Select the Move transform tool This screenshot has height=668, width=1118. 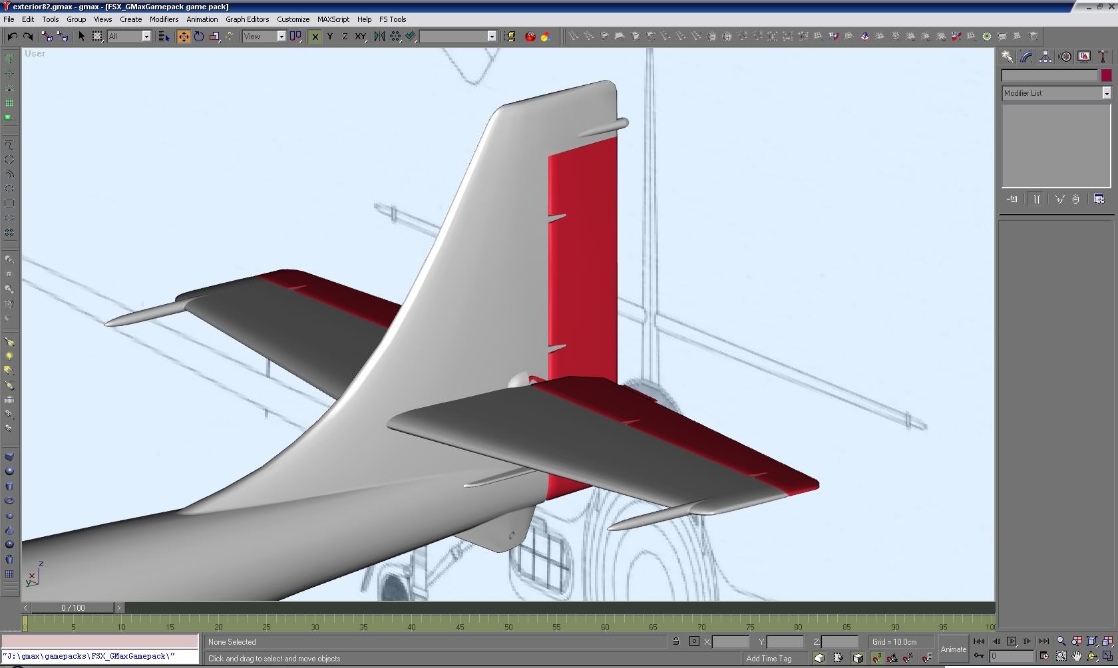[183, 37]
